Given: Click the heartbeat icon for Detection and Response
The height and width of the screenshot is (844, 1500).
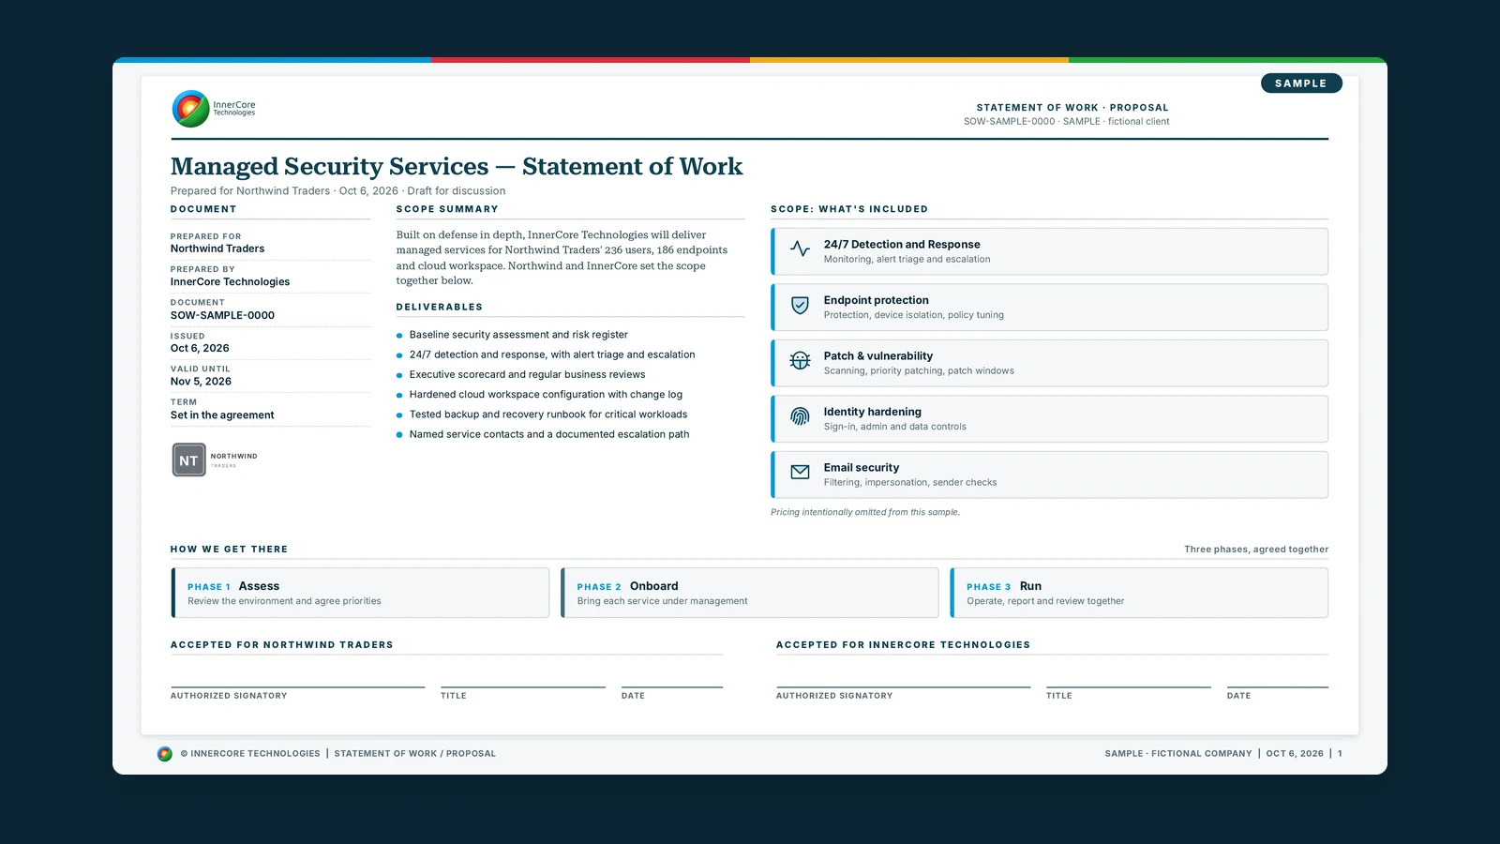Looking at the screenshot, I should 800,249.
